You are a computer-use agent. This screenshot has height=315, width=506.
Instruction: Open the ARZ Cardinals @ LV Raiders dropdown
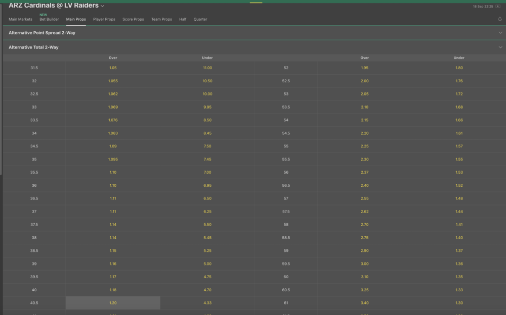tap(103, 6)
